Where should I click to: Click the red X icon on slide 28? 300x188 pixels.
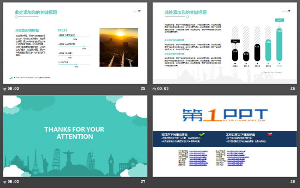click(270, 134)
